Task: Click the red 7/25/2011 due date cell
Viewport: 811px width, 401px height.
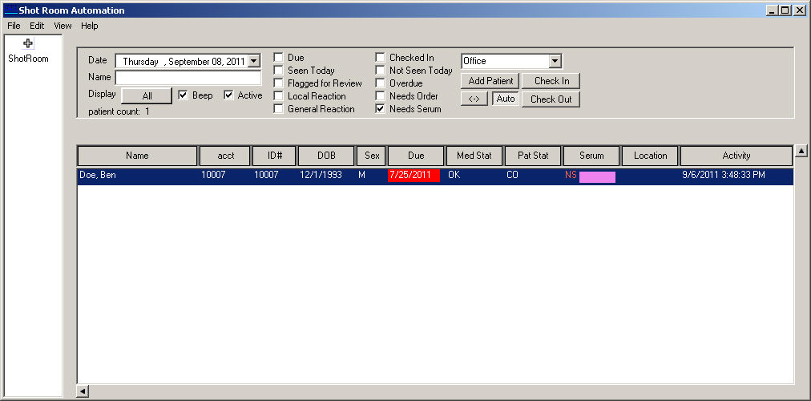Action: [414, 176]
